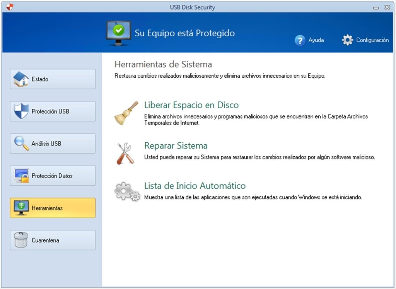
Task: Open the Estado section
Action: (x=53, y=79)
